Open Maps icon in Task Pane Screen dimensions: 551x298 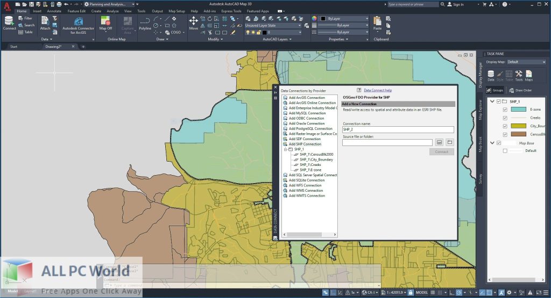click(528, 75)
